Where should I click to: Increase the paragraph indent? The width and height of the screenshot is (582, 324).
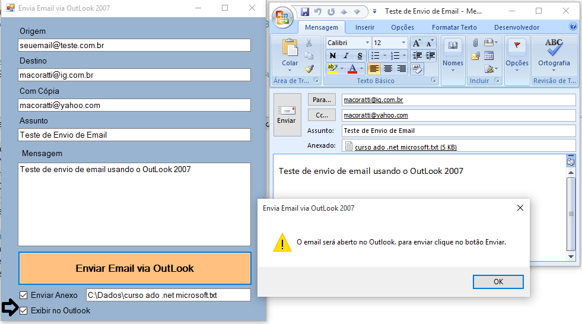(x=430, y=56)
